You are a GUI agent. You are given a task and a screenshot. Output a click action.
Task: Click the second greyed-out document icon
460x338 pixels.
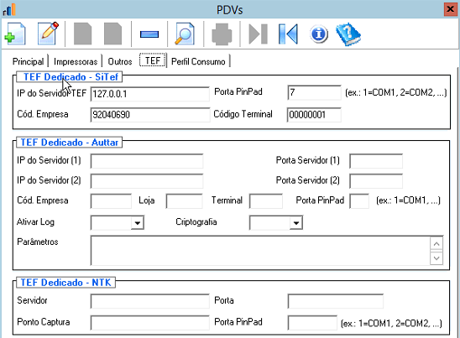coord(113,34)
